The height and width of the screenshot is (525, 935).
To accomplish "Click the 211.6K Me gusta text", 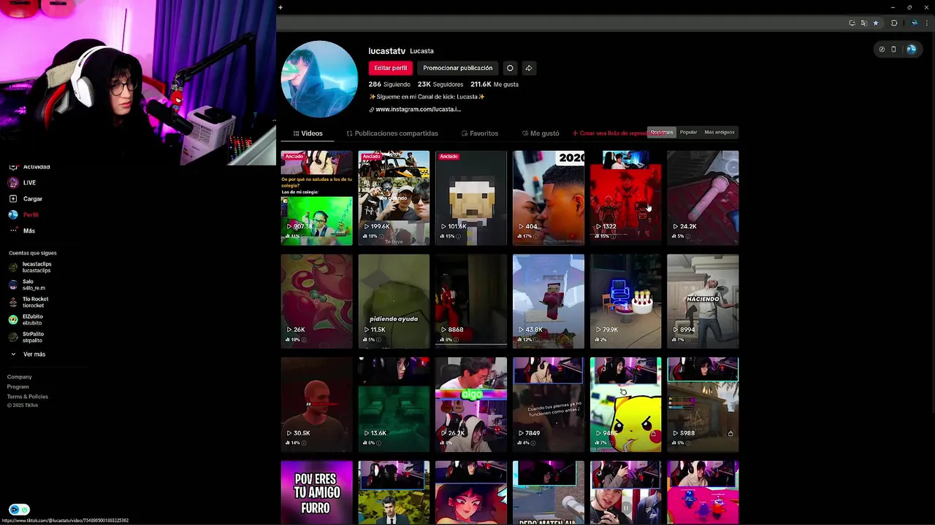I will [495, 85].
